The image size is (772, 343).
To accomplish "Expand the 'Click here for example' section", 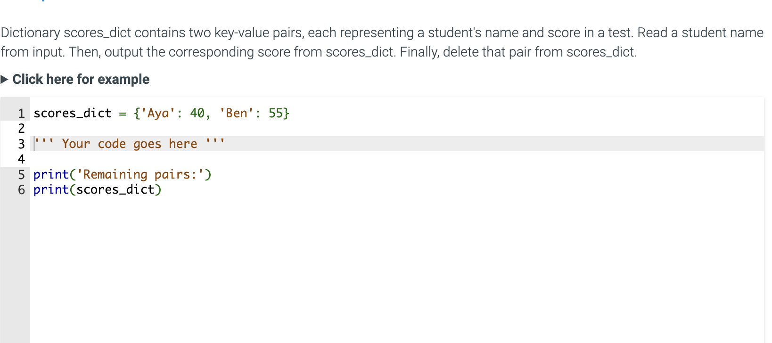I will point(80,79).
